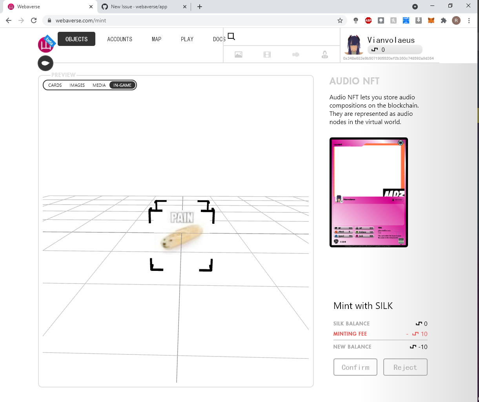479x402 pixels.
Task: Select the audio waveform icon
Action: pyautogui.click(x=296, y=55)
